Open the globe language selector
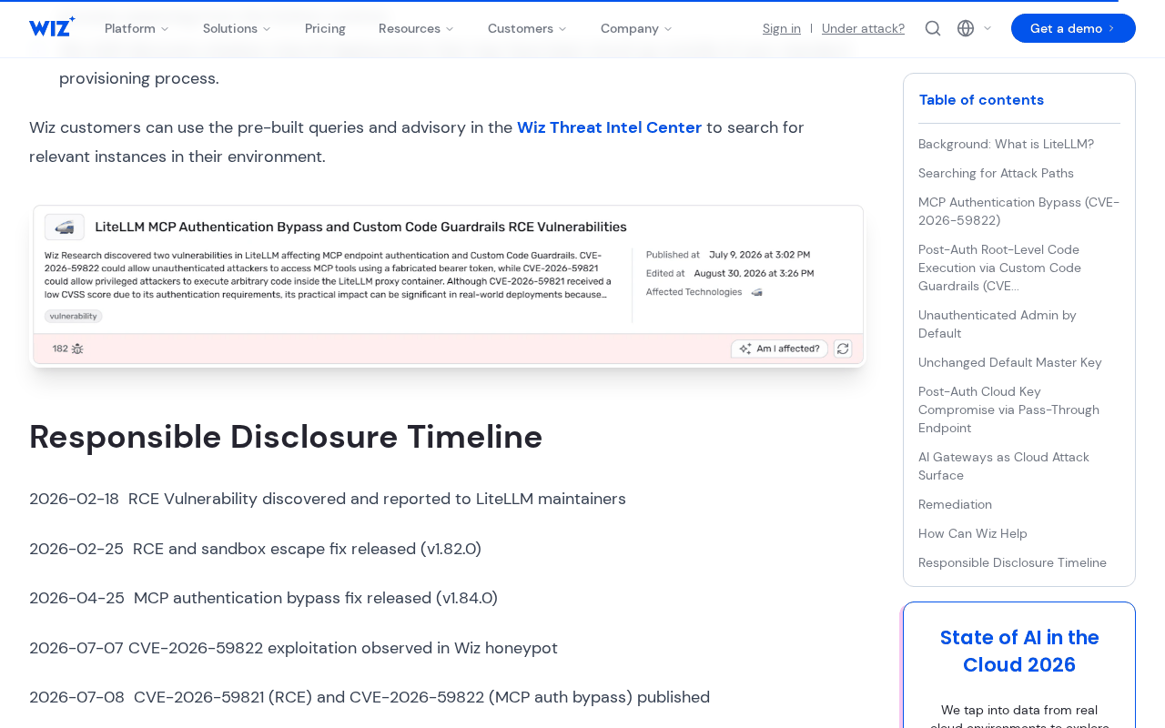The image size is (1165, 728). [966, 28]
